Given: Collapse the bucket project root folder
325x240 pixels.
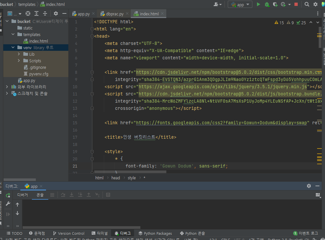Looking at the screenshot, I should [x=7, y=21].
